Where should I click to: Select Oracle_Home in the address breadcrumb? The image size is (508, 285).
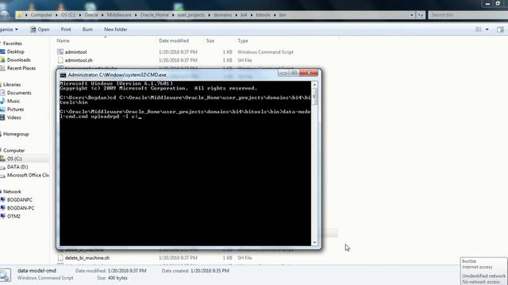154,15
